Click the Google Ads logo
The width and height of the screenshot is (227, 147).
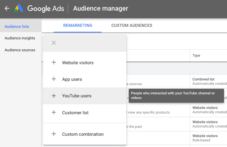19,9
